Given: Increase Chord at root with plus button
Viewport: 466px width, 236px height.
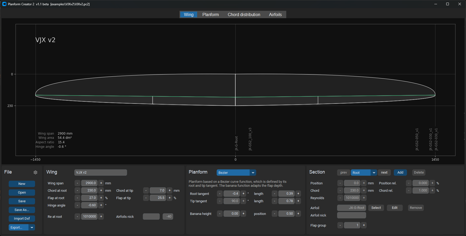Looking at the screenshot, I should click(x=101, y=190).
